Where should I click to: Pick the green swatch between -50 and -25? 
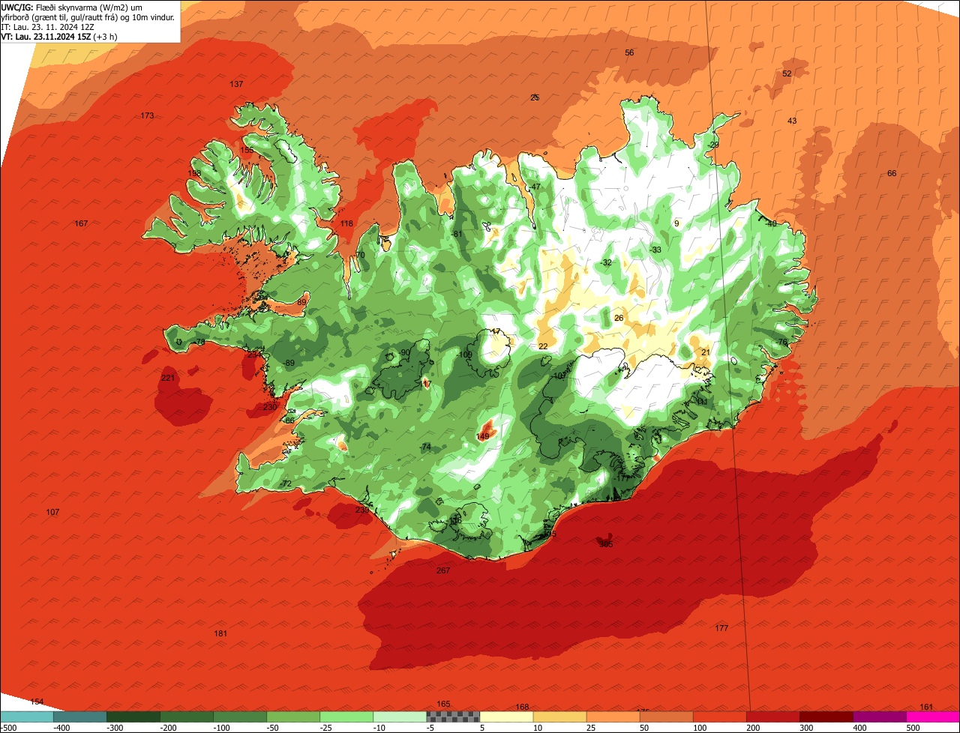click(294, 717)
